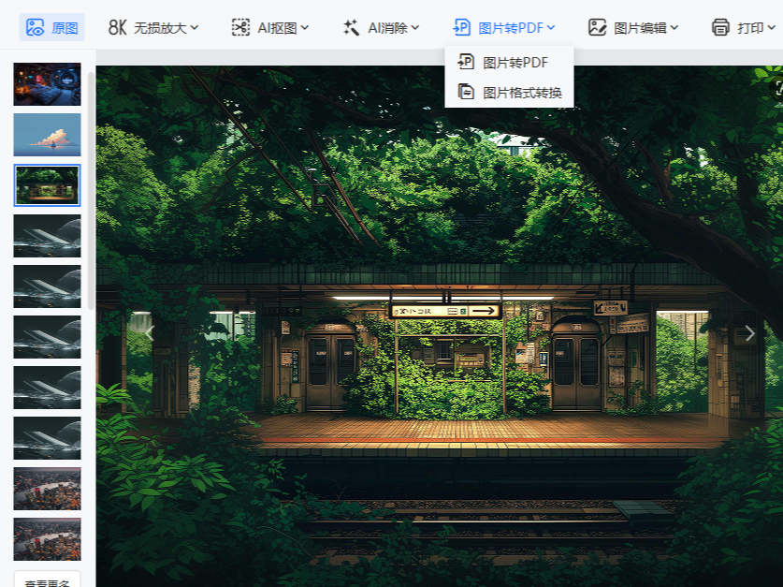Select the first thumbnail in the sidebar

[x=47, y=84]
